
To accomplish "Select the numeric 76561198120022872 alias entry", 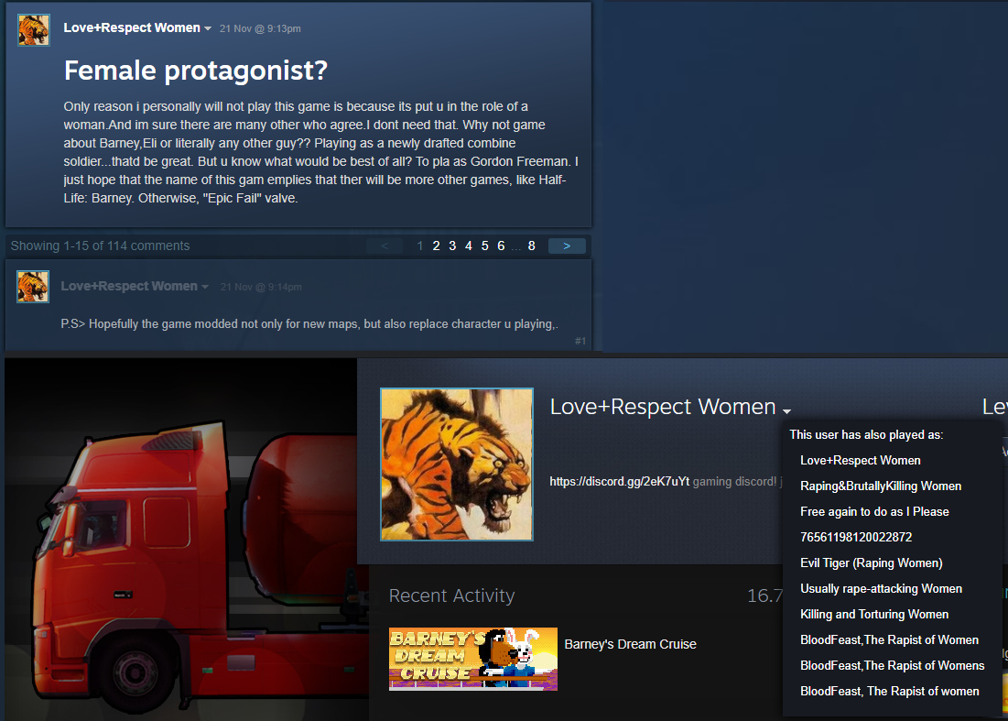I will [x=856, y=537].
